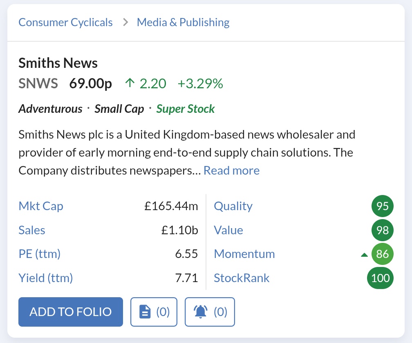Screen dimensions: 412x343
Task: Click the 6.55 PE value
Action: point(186,254)
